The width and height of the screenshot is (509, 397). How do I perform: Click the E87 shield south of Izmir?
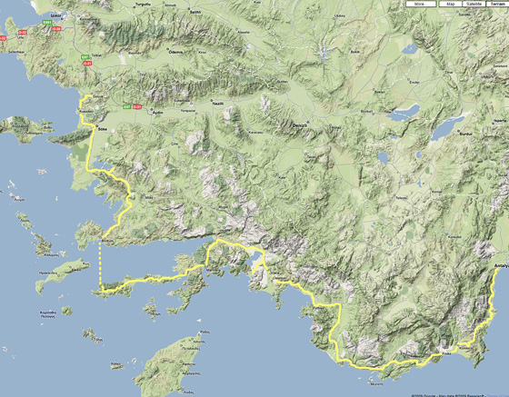coord(85,57)
